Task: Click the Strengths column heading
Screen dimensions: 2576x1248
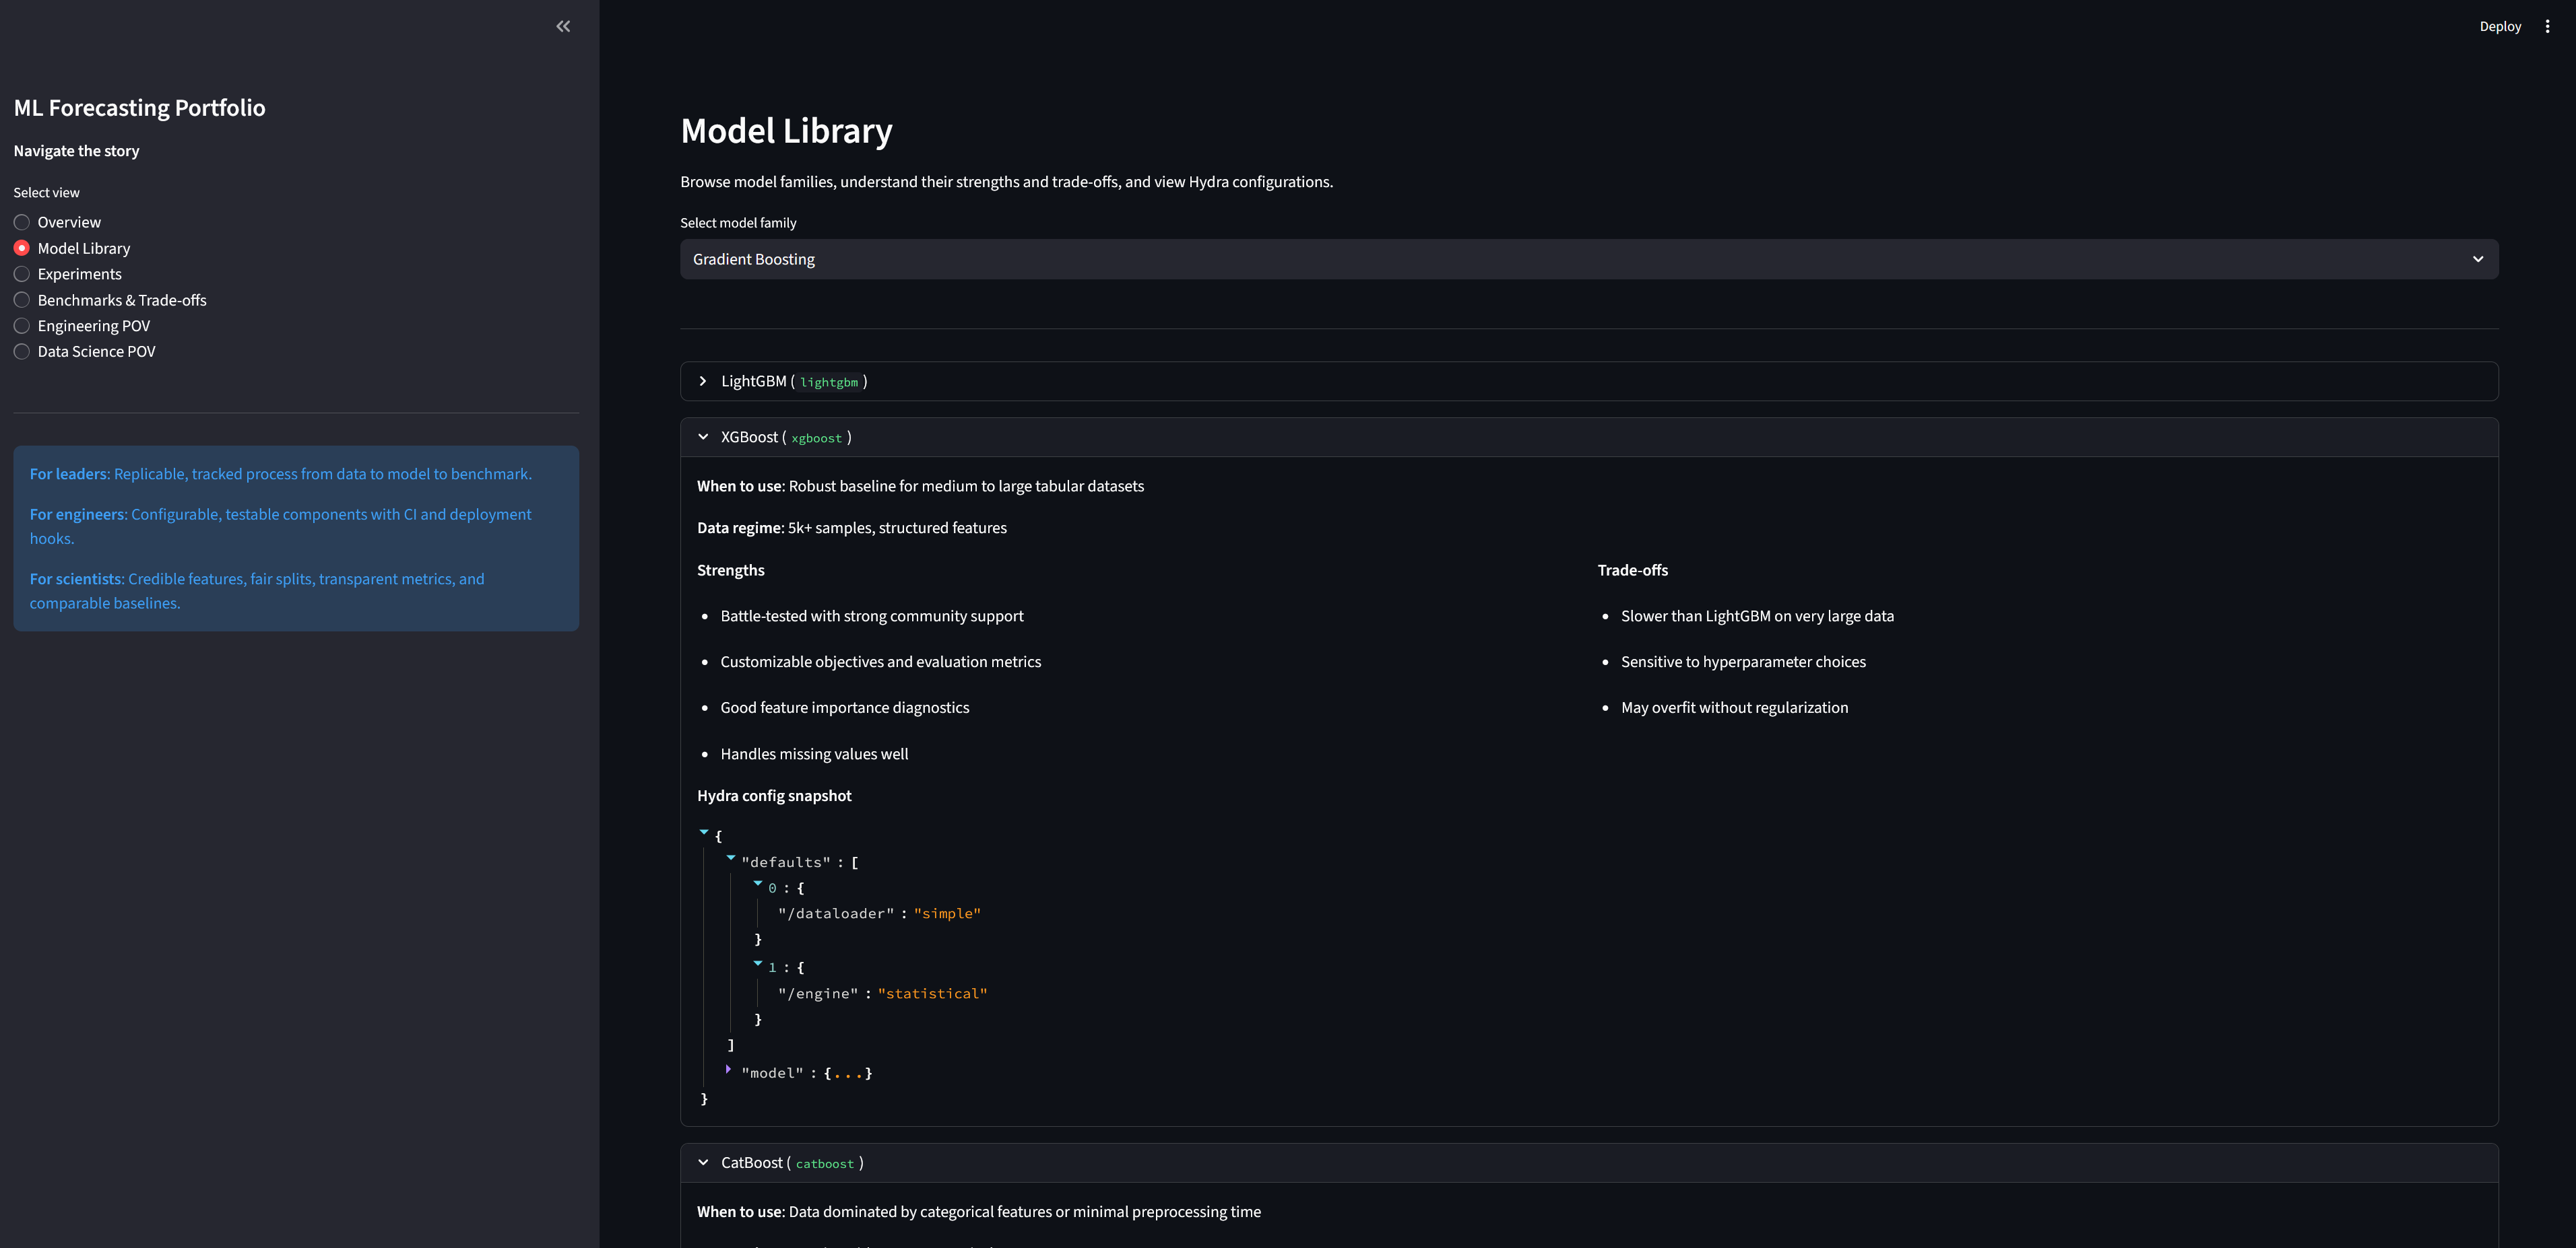Action: (x=731, y=571)
